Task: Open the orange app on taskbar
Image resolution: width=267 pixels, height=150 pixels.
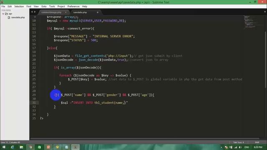Action: pos(48,147)
